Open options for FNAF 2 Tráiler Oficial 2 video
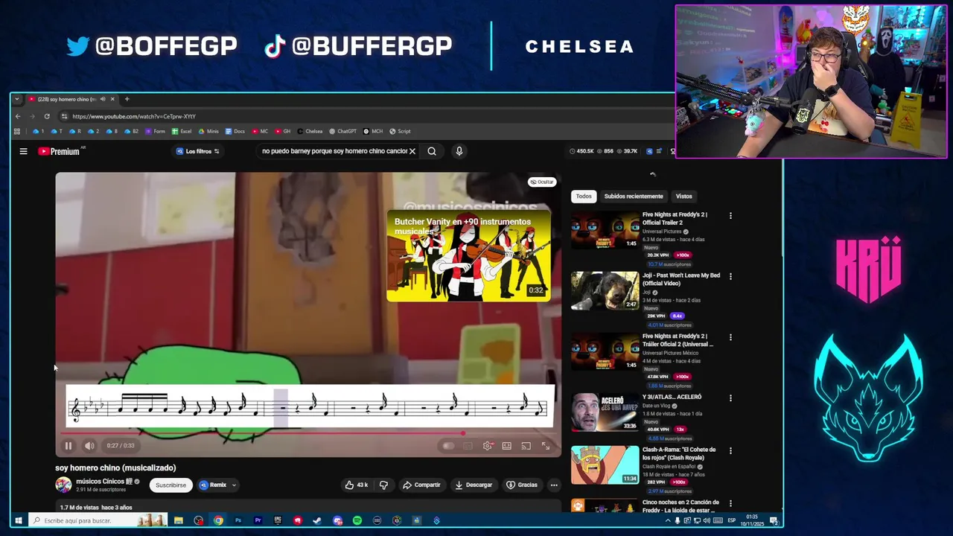 click(x=730, y=337)
